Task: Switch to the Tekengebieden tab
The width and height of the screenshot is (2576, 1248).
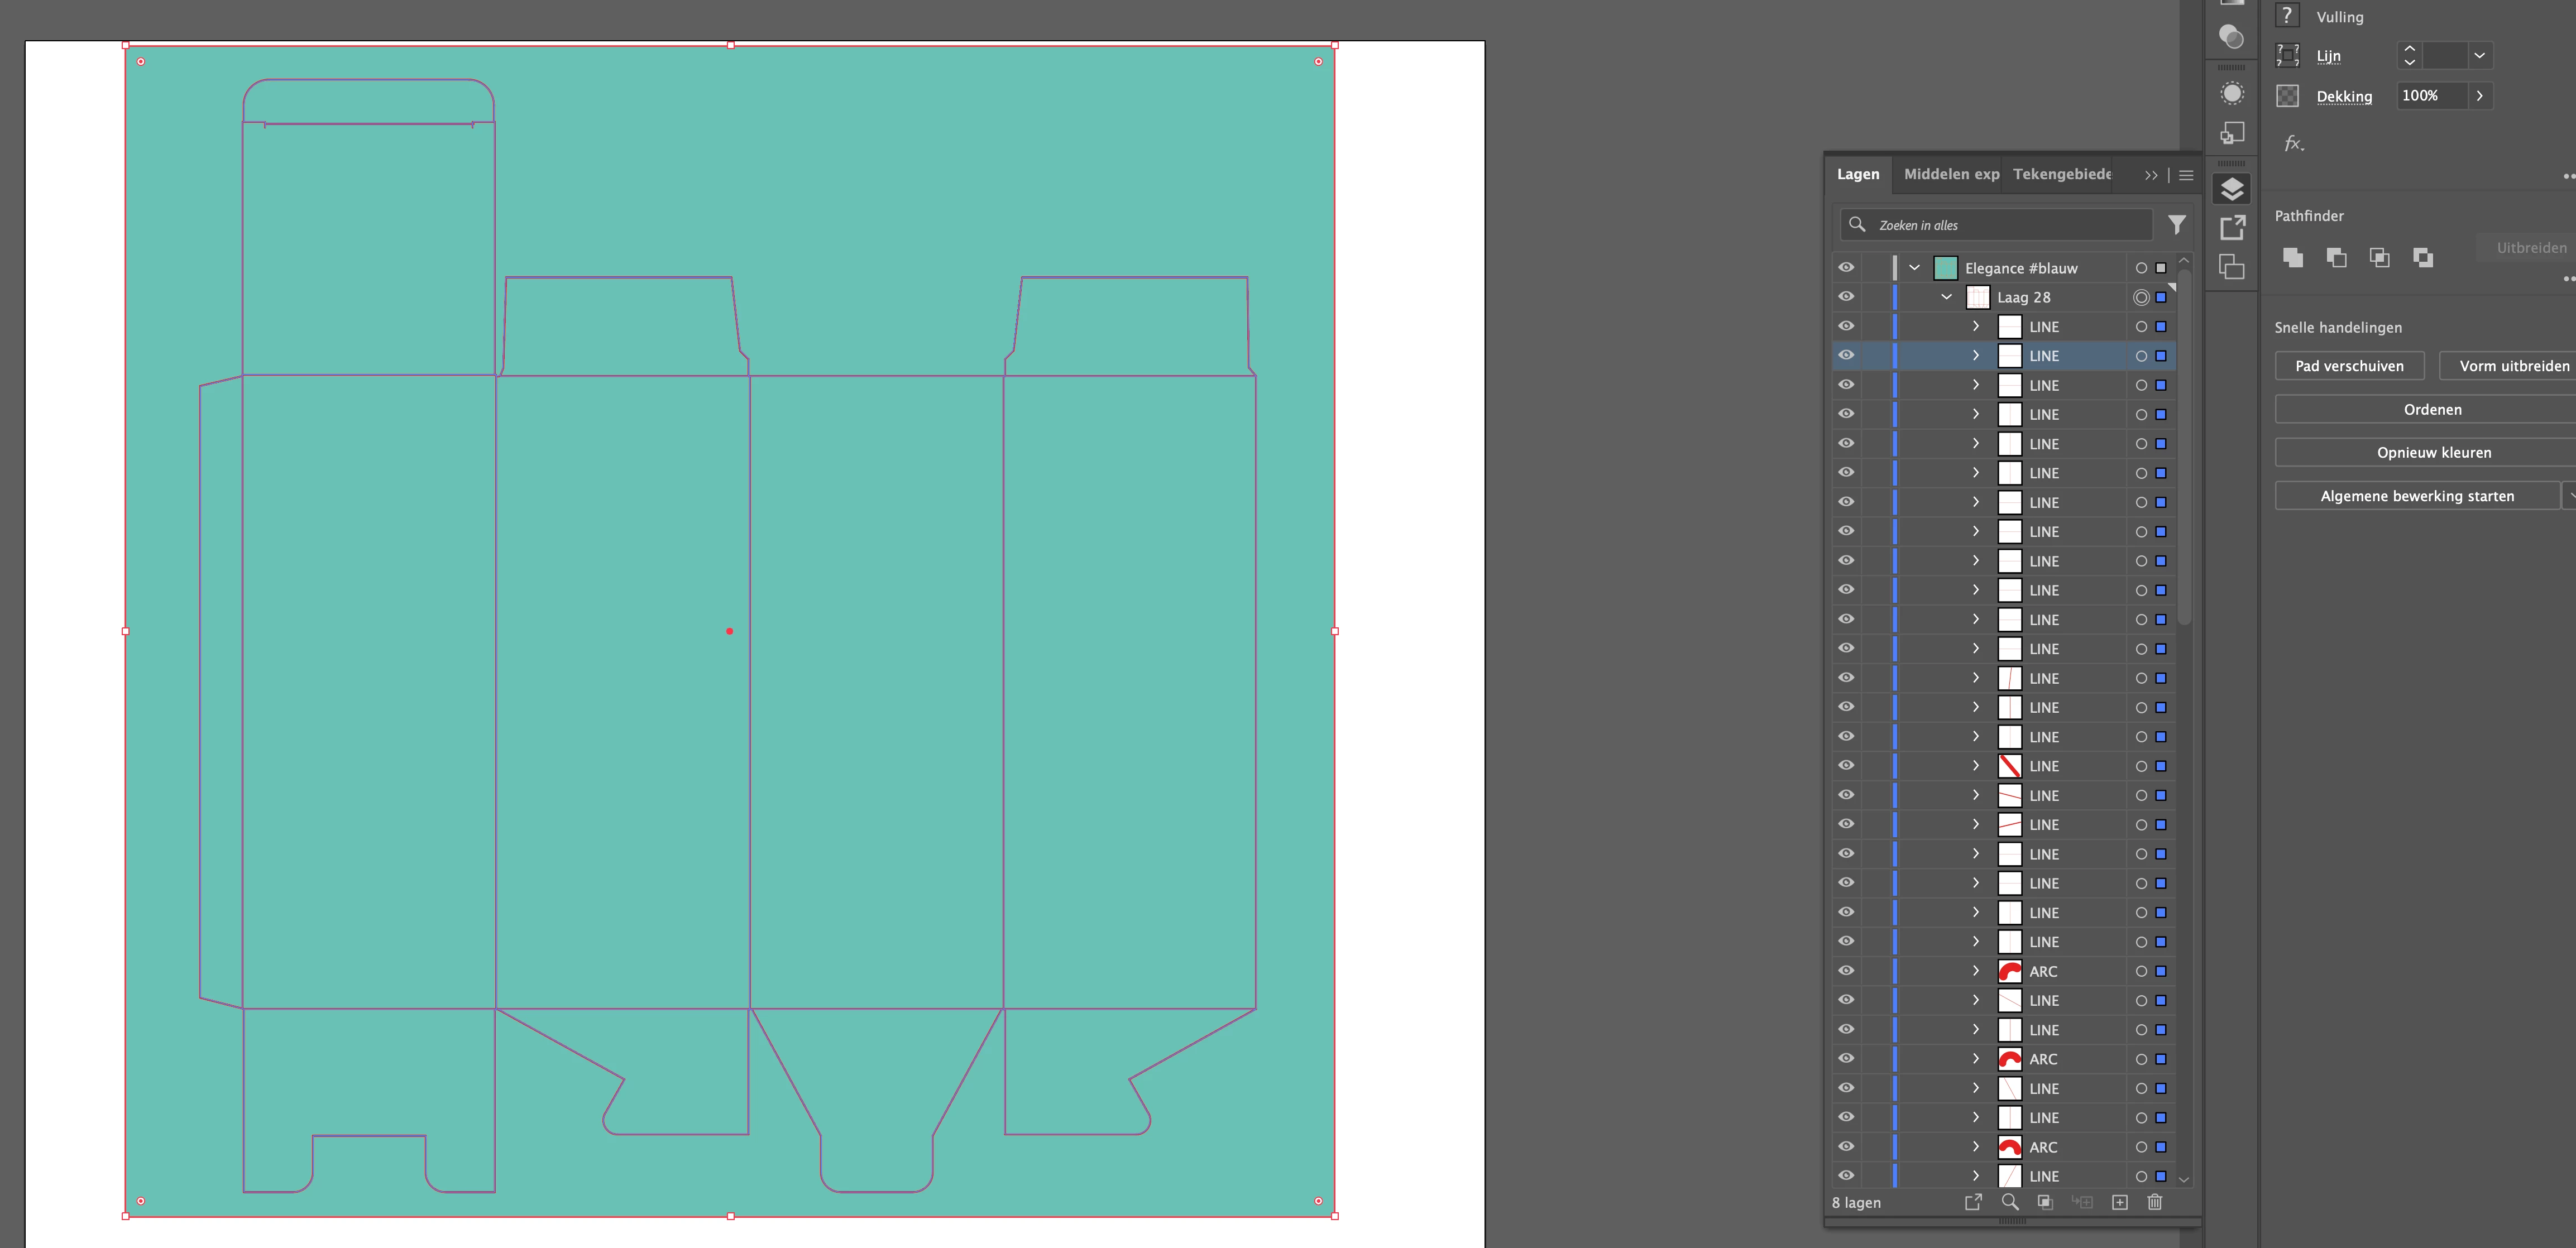Action: 2061,174
